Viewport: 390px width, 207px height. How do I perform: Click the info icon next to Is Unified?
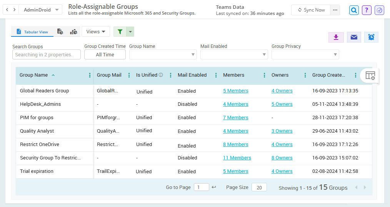click(x=161, y=75)
